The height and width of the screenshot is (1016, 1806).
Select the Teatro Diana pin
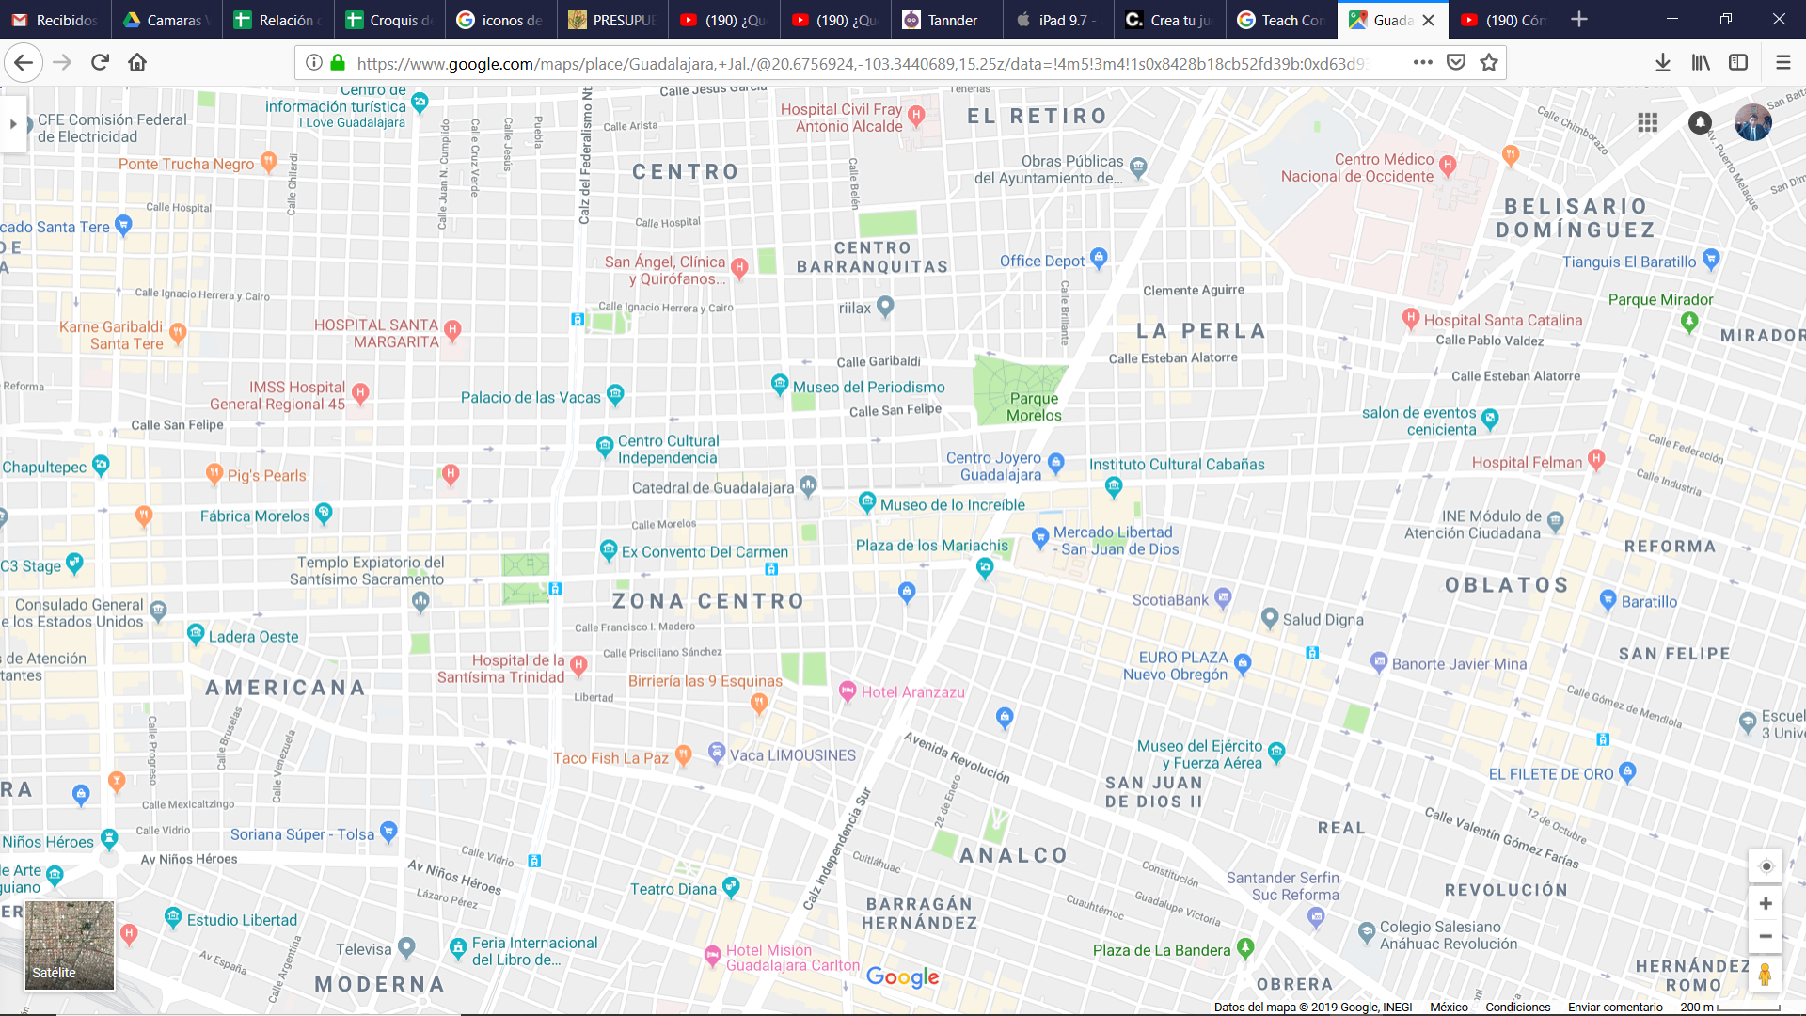(731, 886)
